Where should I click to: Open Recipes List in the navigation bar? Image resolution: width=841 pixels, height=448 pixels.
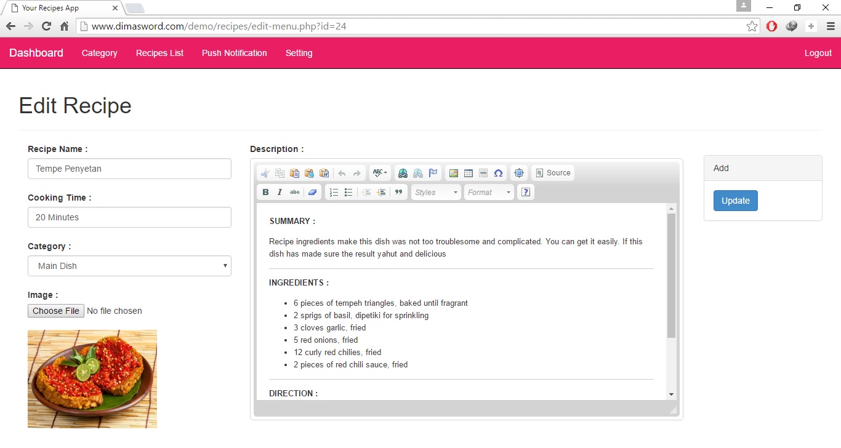(x=159, y=53)
